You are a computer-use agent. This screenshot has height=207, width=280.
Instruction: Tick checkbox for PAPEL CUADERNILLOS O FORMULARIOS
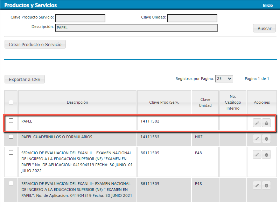(11, 136)
